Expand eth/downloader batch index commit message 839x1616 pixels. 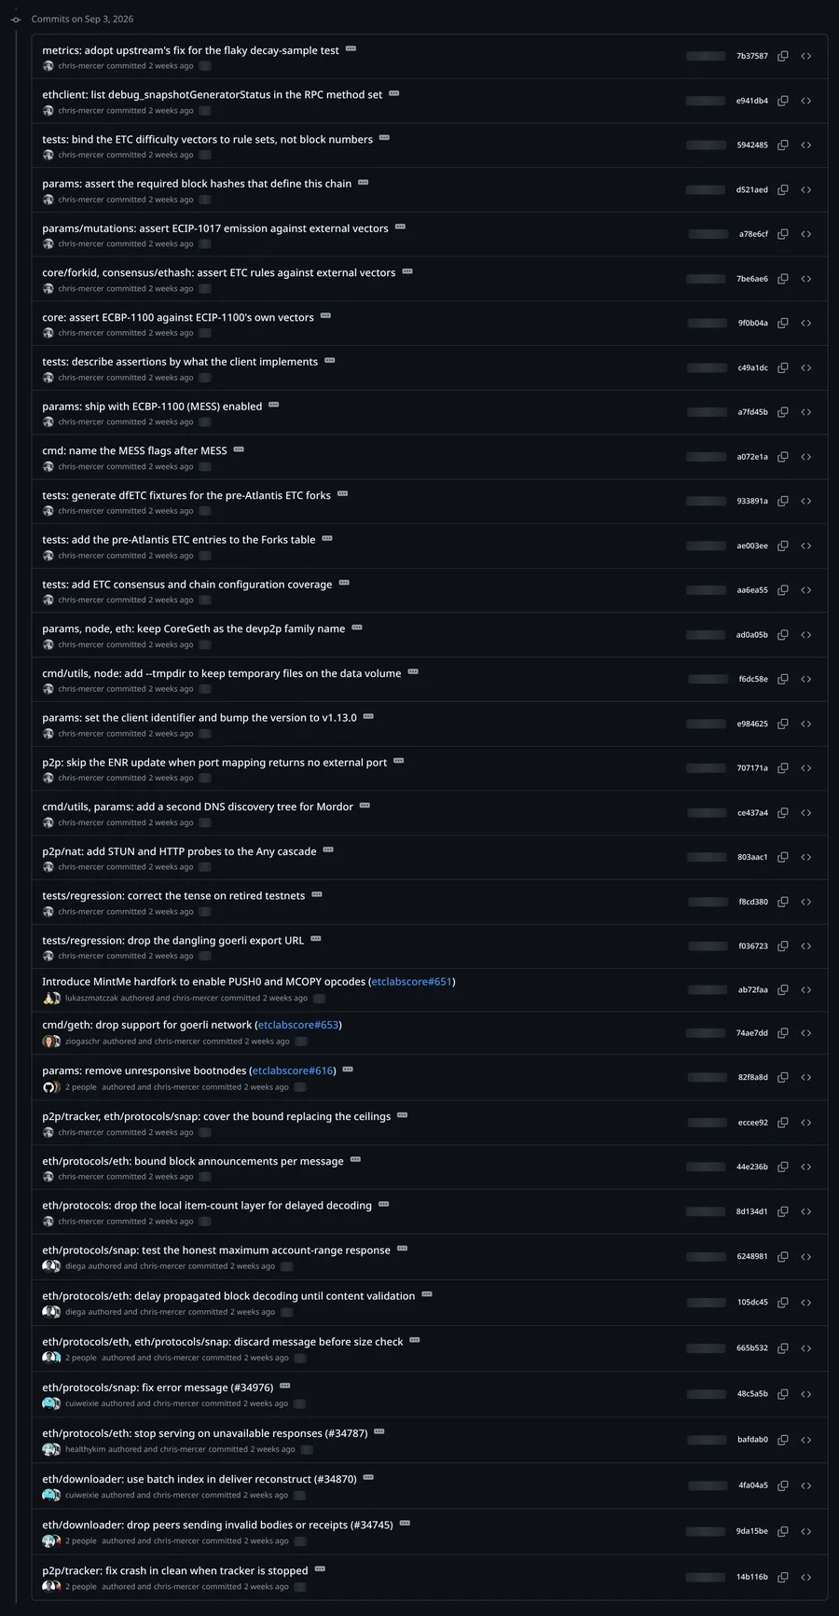[368, 1477]
